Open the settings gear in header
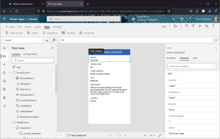Image resolution: width=220 pixels, height=139 pixels. click(x=182, y=19)
